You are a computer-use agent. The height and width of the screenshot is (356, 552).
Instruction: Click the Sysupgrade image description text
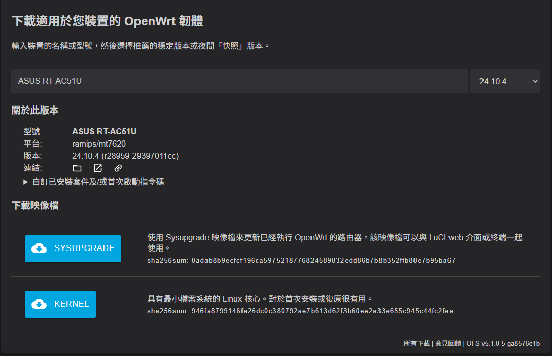pyautogui.click(x=335, y=243)
